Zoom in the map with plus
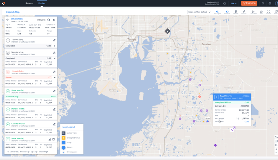 coord(276,149)
